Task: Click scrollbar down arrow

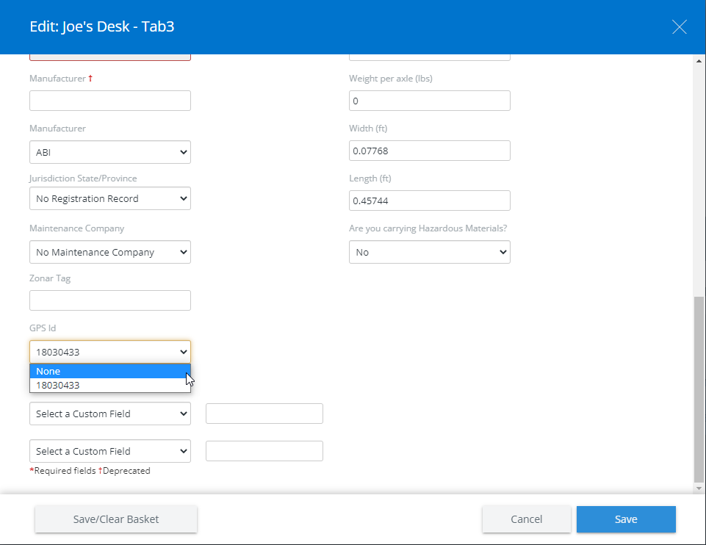Action: pyautogui.click(x=699, y=488)
